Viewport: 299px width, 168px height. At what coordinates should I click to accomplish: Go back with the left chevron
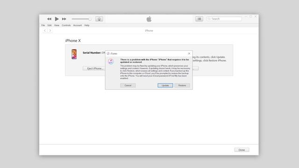(45, 30)
